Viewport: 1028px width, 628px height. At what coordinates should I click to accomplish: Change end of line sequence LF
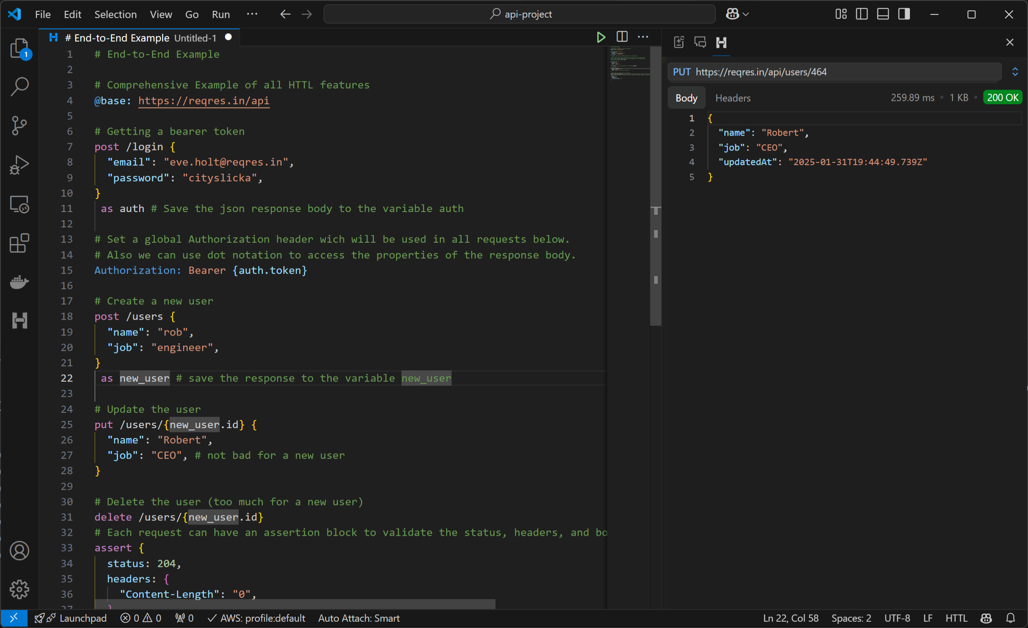click(928, 618)
